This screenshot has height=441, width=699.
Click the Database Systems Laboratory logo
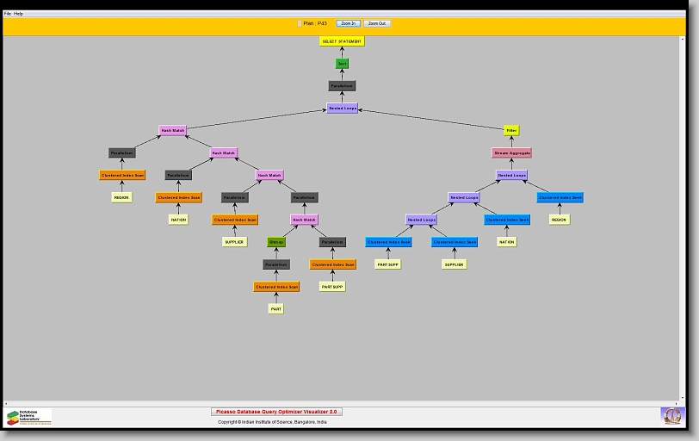pos(28,417)
